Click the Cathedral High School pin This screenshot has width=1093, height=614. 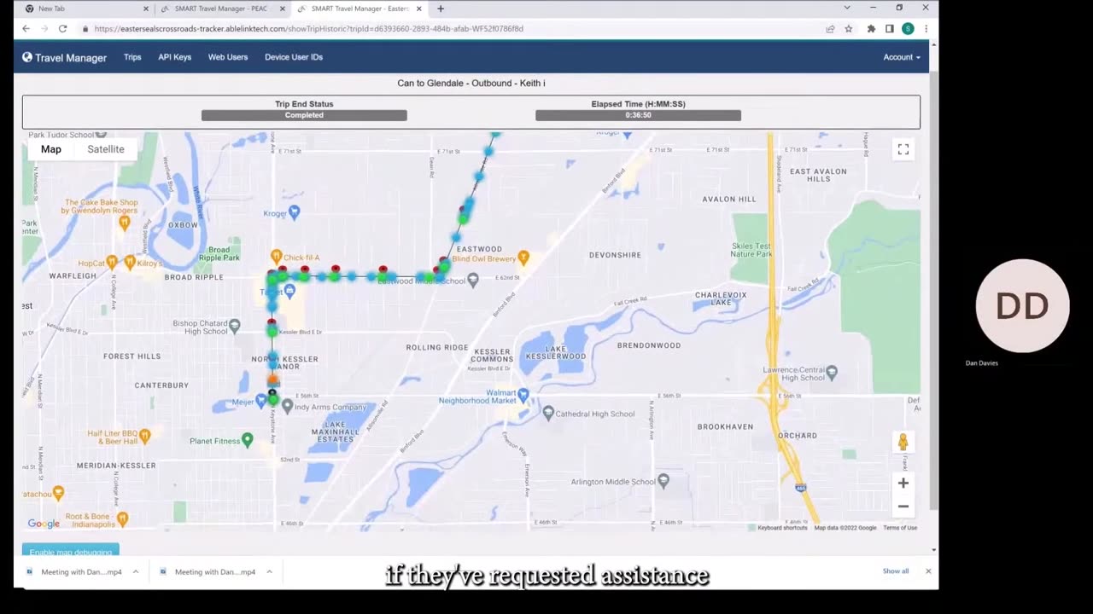coord(548,414)
